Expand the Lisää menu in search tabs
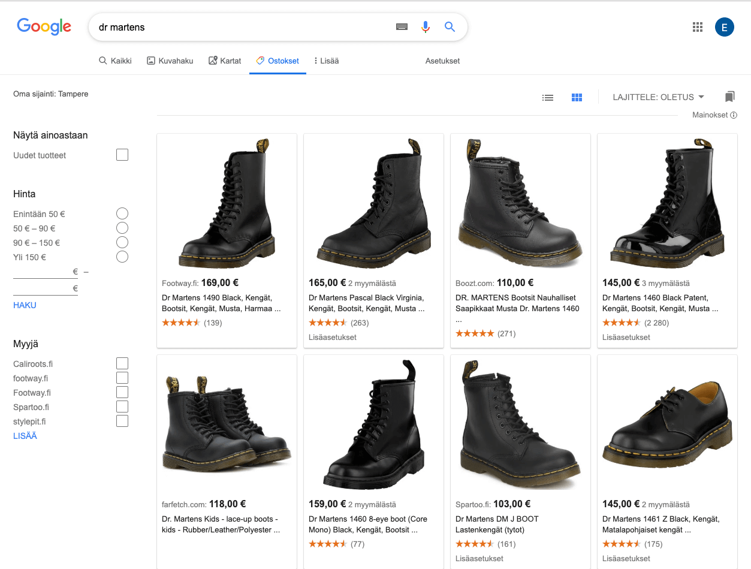This screenshot has height=569, width=751. click(x=326, y=61)
